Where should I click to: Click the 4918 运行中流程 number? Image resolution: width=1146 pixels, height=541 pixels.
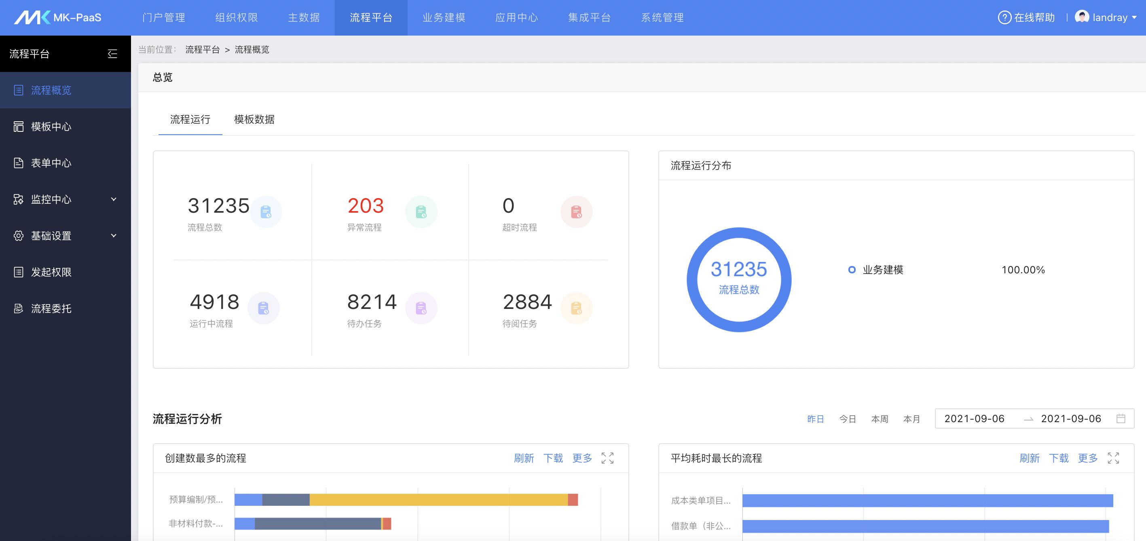point(214,302)
